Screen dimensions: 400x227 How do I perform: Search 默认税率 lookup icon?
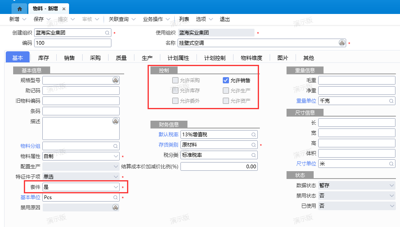[254, 135]
